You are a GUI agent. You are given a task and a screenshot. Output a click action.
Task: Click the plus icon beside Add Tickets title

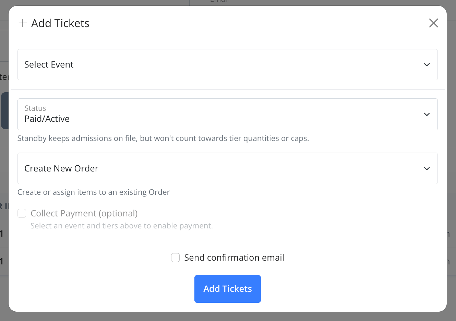pyautogui.click(x=23, y=23)
